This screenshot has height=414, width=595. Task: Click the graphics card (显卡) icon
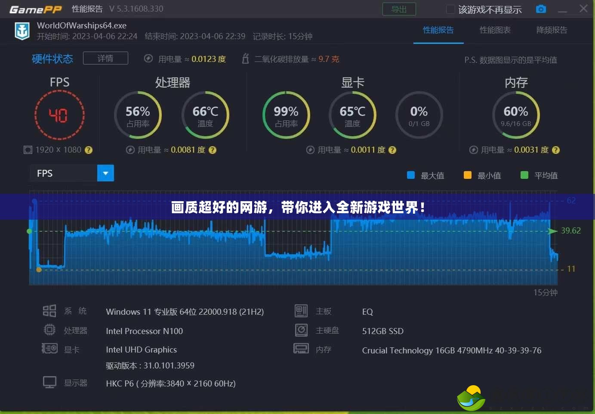[x=49, y=348]
